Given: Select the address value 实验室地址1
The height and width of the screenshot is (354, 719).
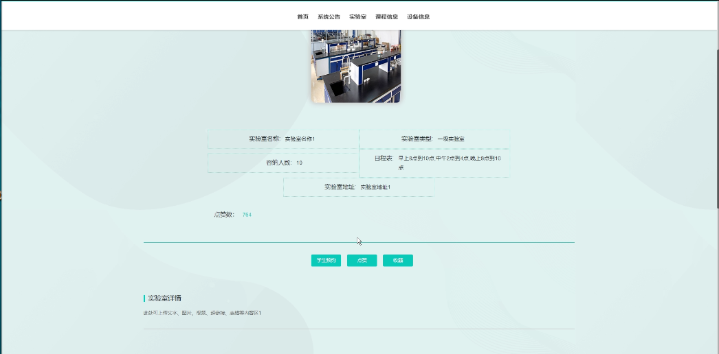Looking at the screenshot, I should (x=375, y=187).
